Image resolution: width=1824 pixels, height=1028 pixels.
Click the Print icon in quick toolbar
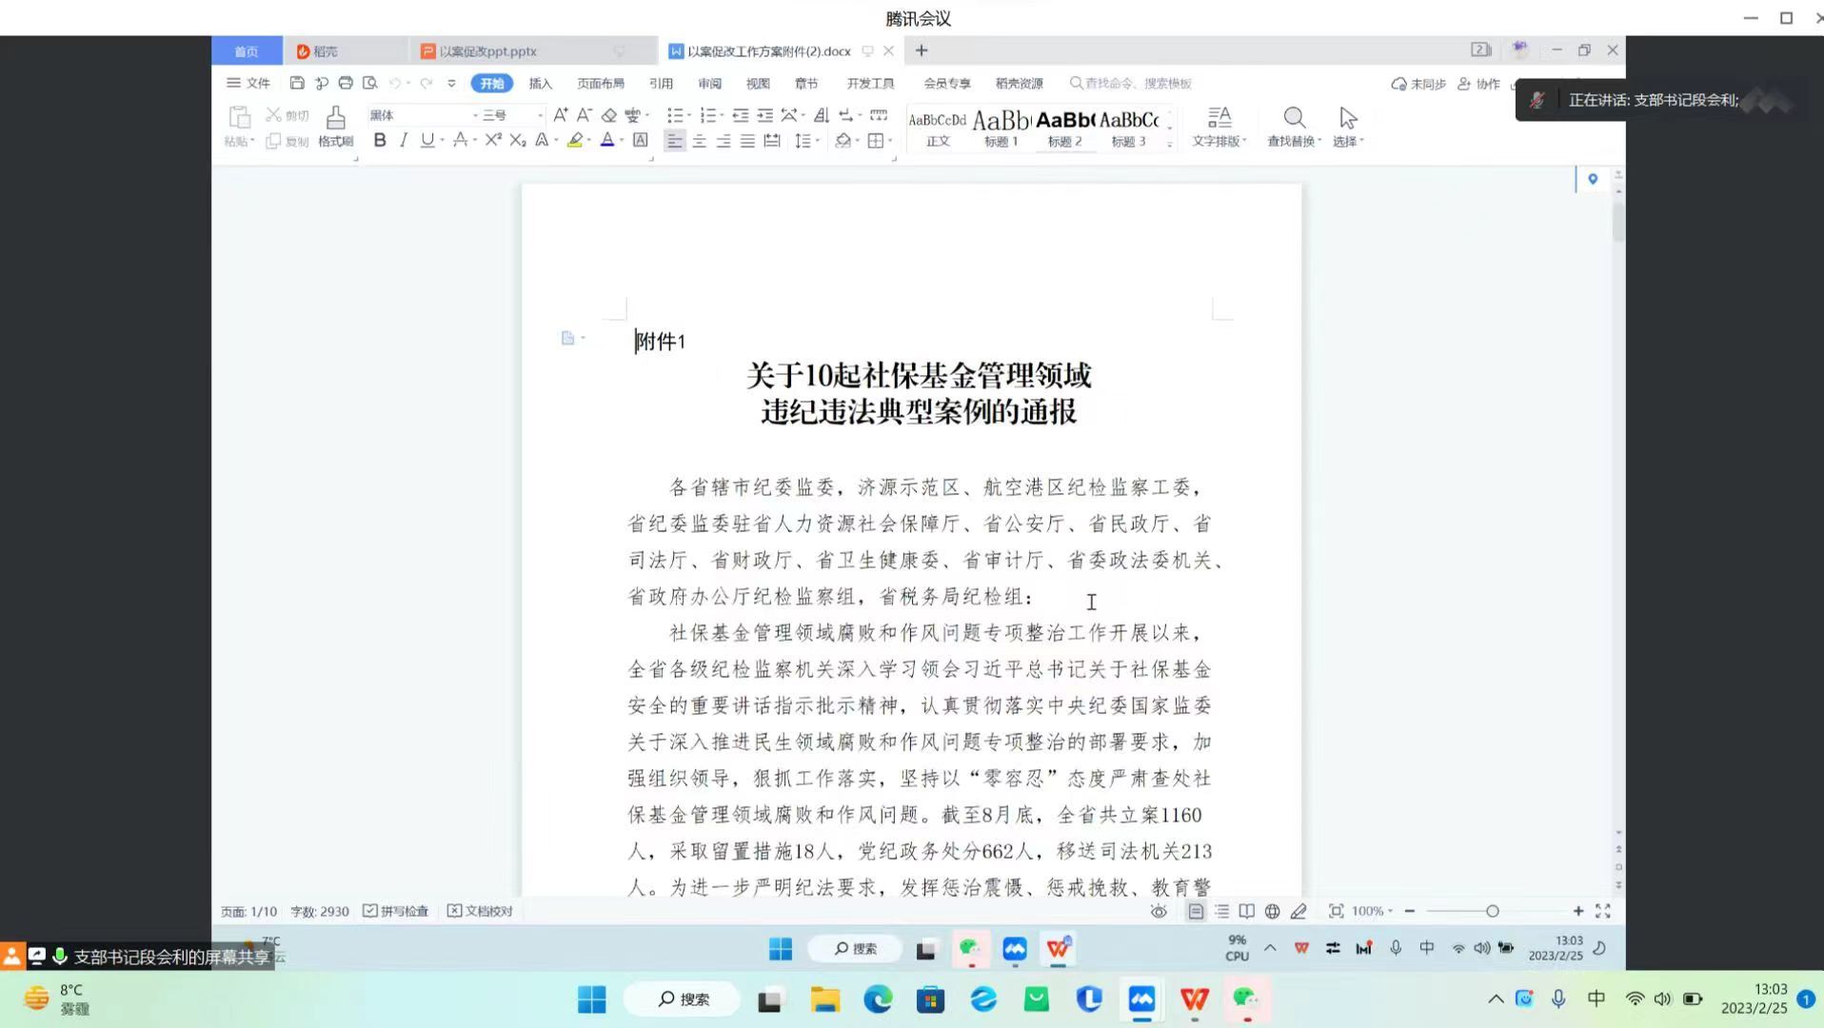(x=346, y=83)
